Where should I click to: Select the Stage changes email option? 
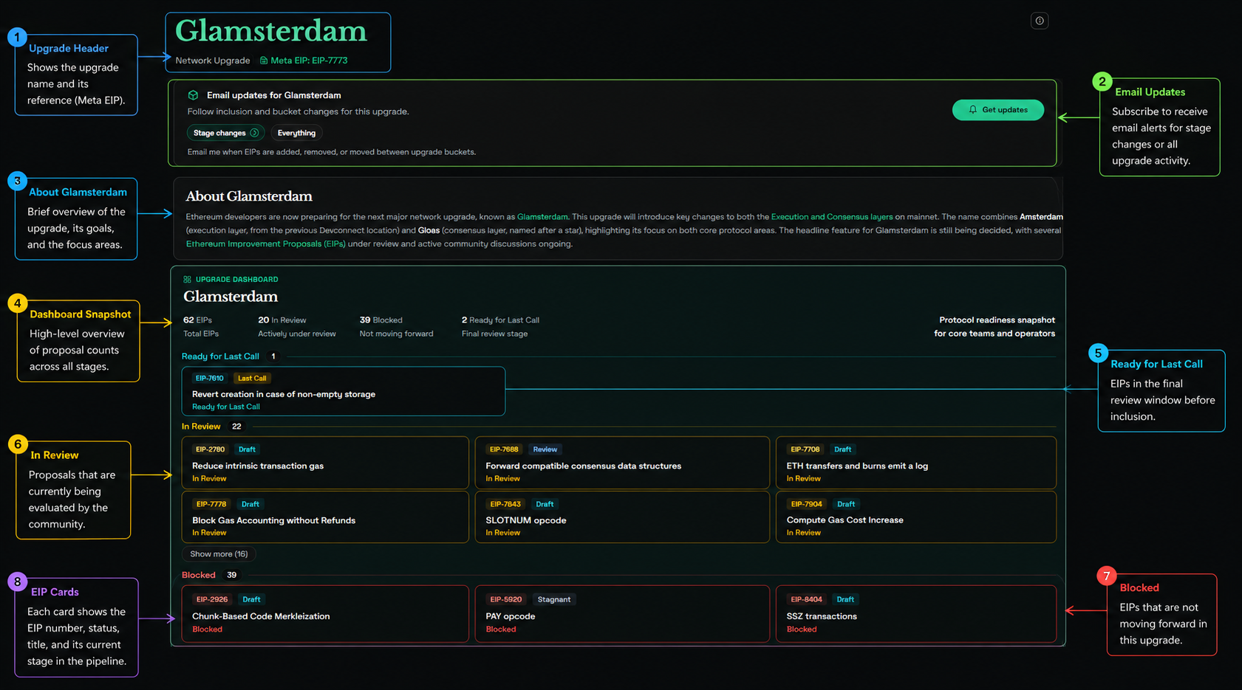pos(219,133)
